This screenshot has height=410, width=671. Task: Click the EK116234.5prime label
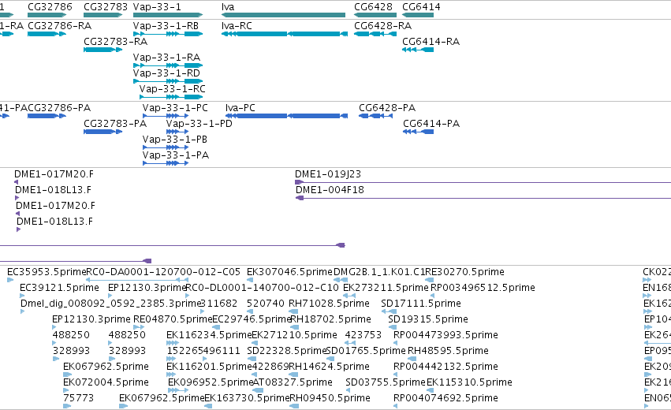pos(209,336)
